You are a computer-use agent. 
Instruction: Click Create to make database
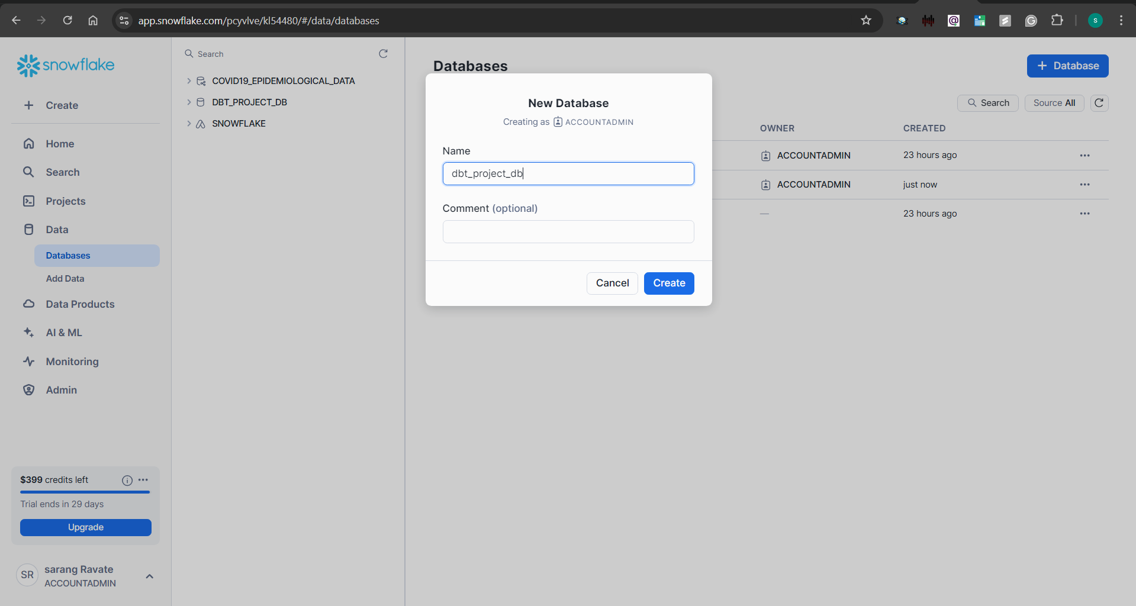pyautogui.click(x=669, y=283)
